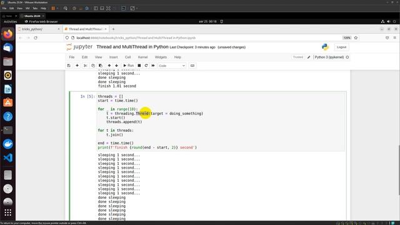
Task: Open Terminal from the dock
Action: click(8, 131)
